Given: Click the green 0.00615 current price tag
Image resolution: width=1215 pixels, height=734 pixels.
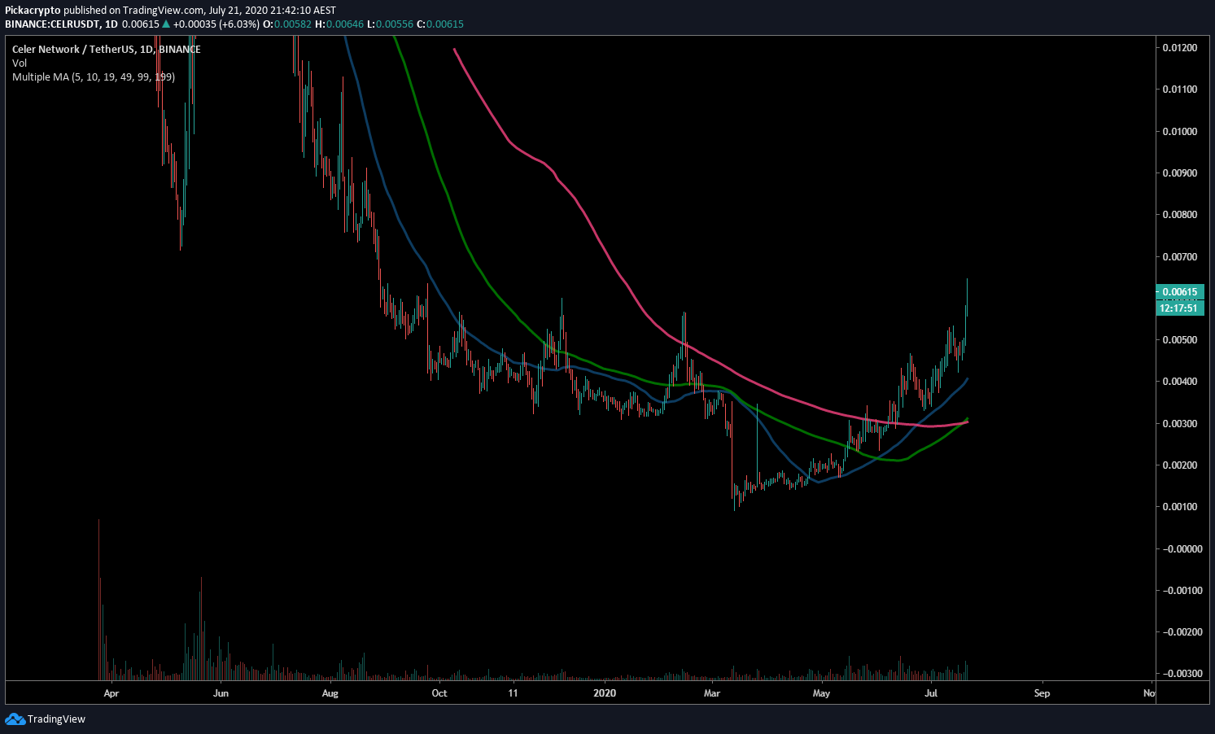Looking at the screenshot, I should [x=1179, y=291].
